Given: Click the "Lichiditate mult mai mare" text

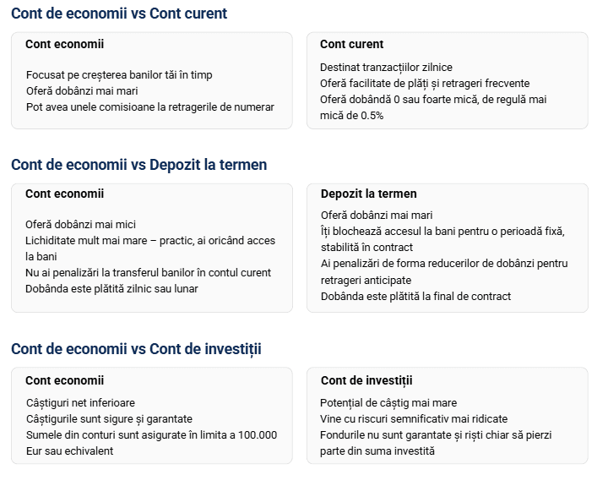Looking at the screenshot, I should tap(150, 240).
